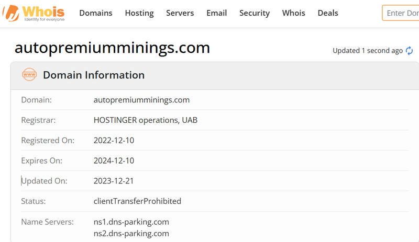Click the registrar HOSTINGER operations, UAB

point(146,120)
